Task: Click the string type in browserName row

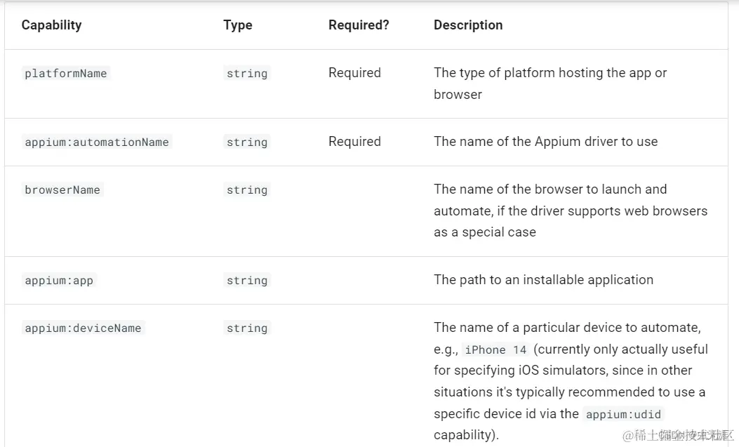Action: pos(247,190)
